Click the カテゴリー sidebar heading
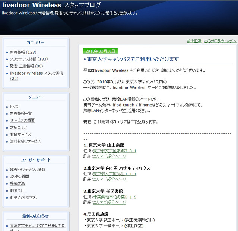The image size is (238, 231). (x=35, y=42)
